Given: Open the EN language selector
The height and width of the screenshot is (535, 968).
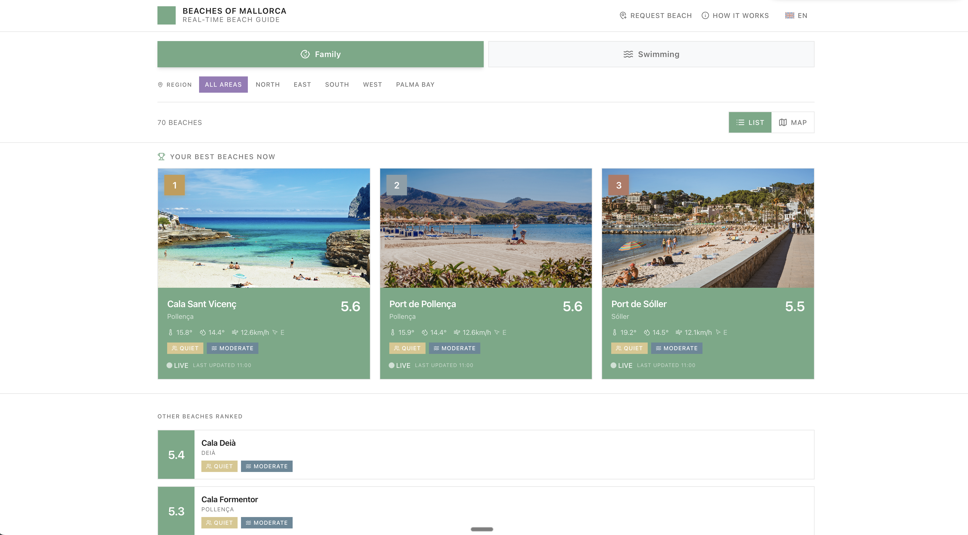Looking at the screenshot, I should coord(796,15).
